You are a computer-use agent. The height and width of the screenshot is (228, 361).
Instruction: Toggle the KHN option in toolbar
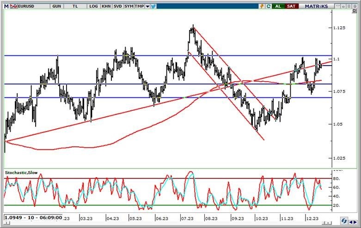(106, 6)
